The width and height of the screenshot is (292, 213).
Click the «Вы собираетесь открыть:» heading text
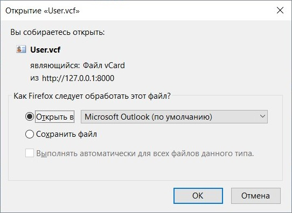point(58,32)
